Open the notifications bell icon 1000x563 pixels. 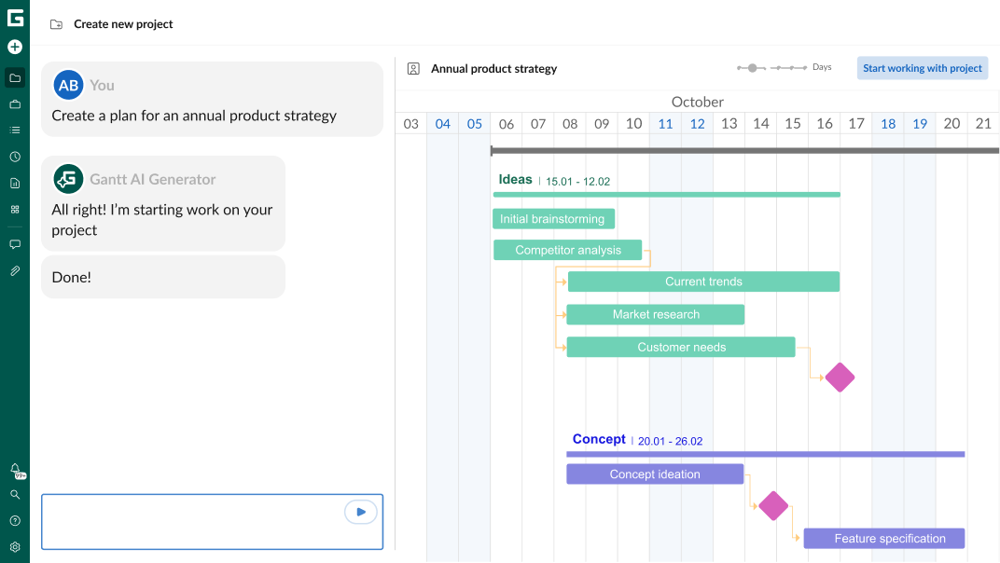pos(15,470)
